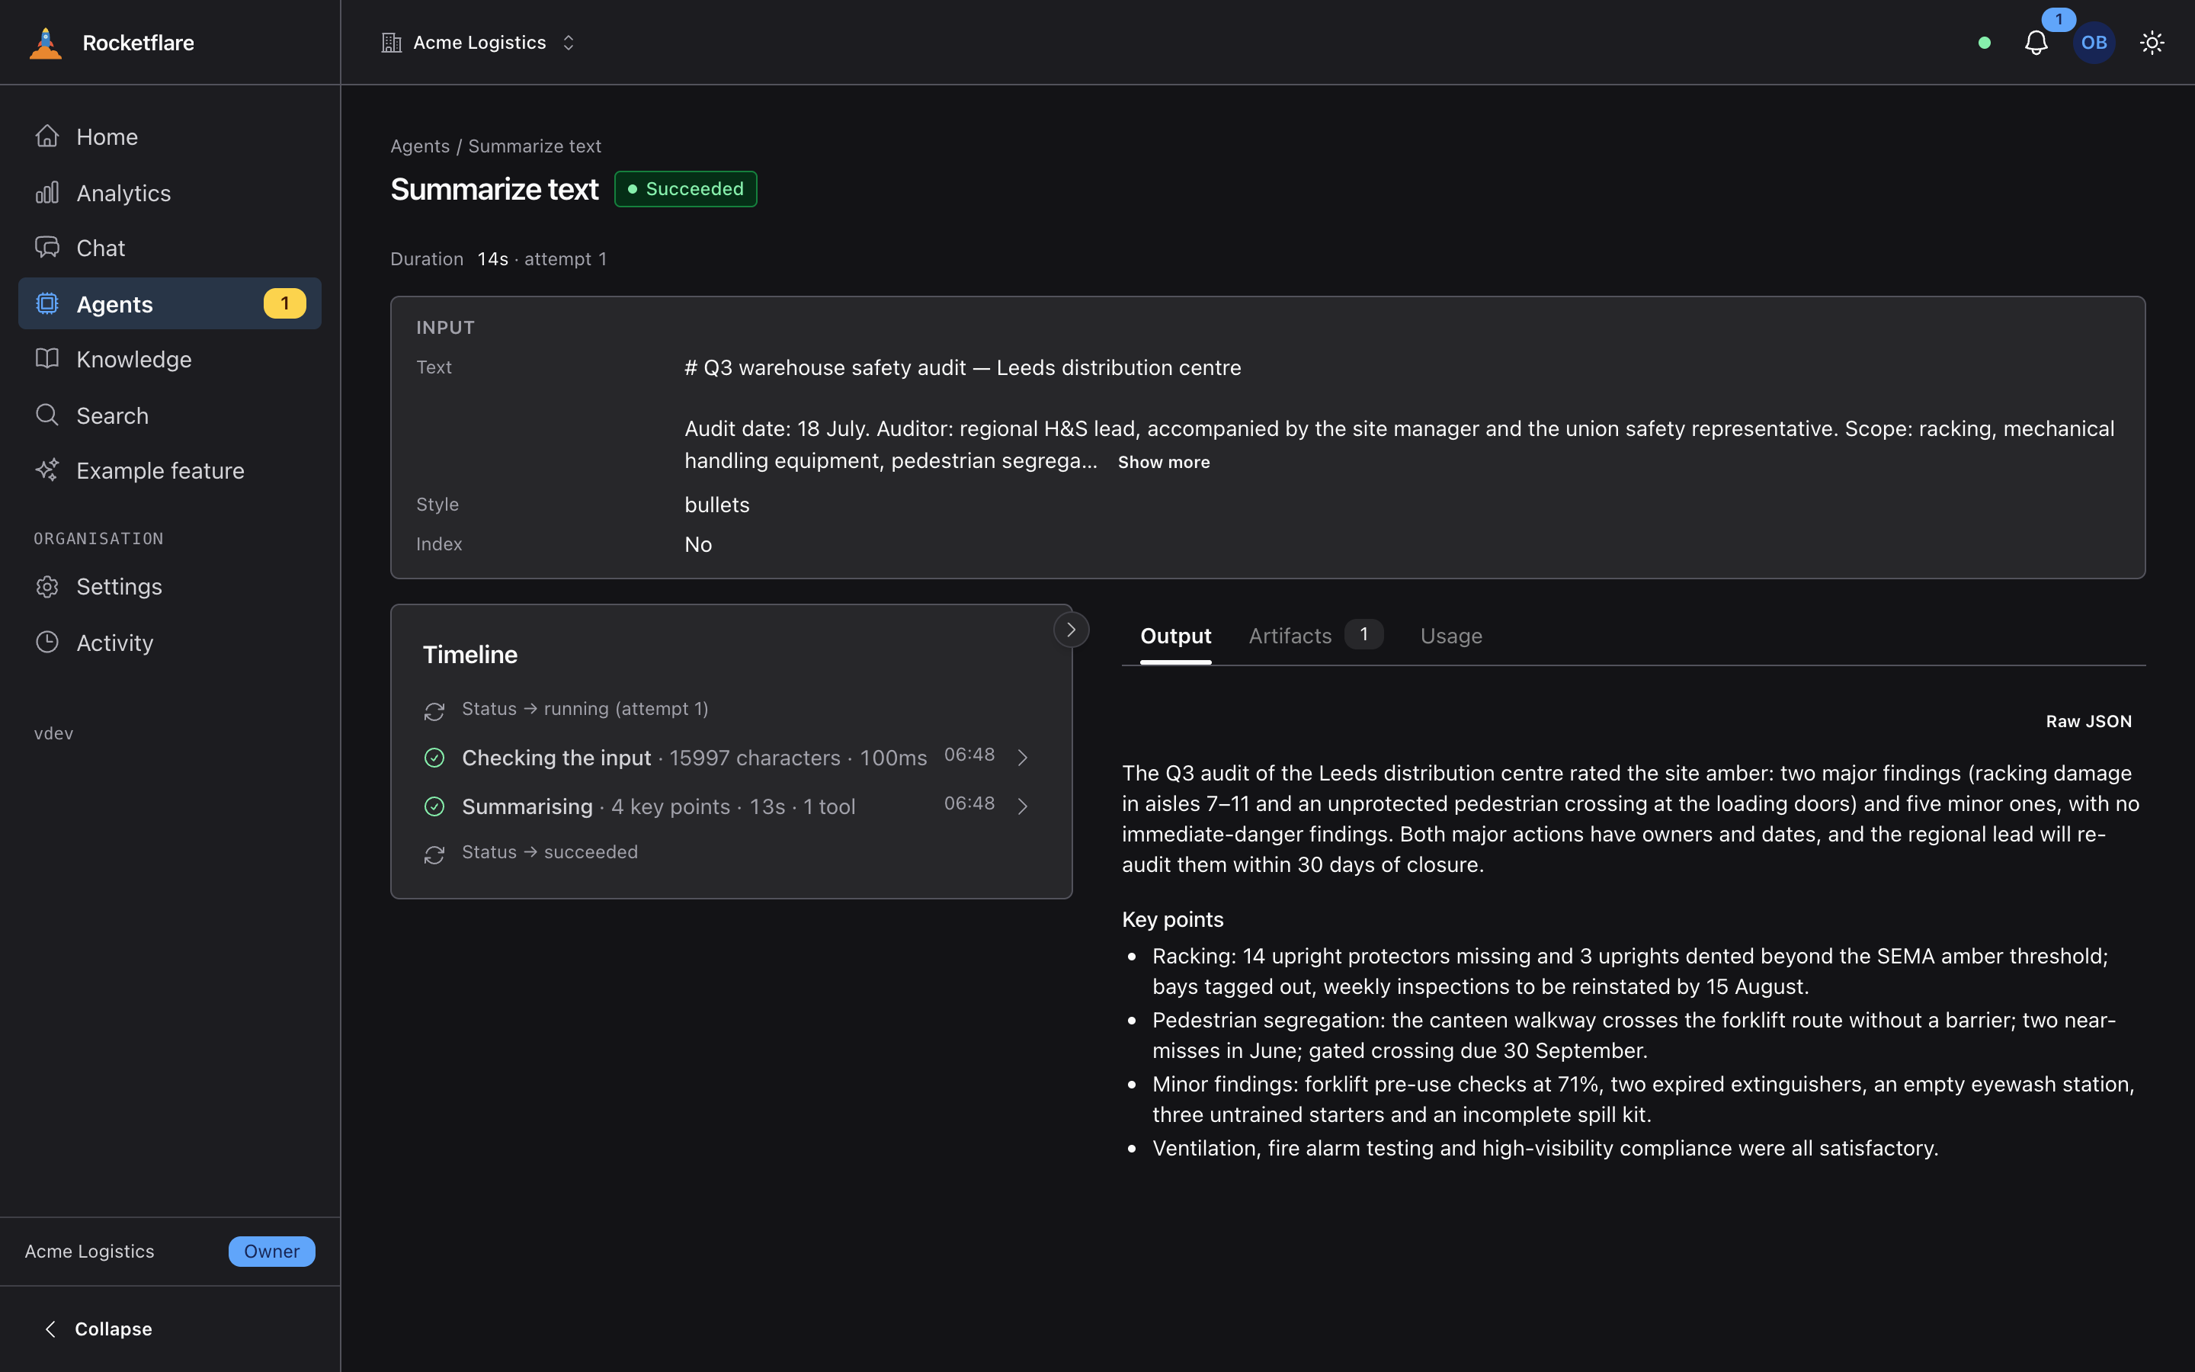Open the Activity log
The height and width of the screenshot is (1372, 2195).
click(x=170, y=643)
